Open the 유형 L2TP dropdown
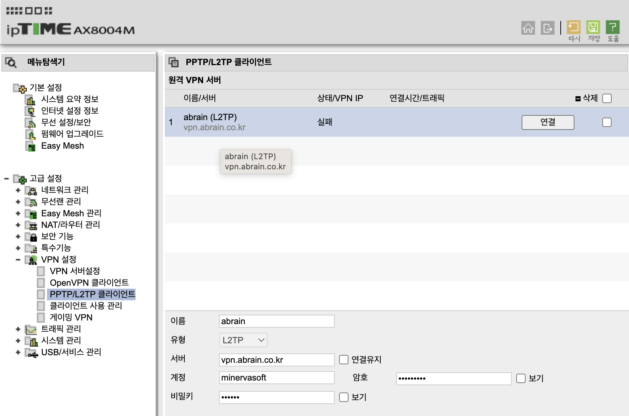This screenshot has height=416, width=629. tap(243, 340)
